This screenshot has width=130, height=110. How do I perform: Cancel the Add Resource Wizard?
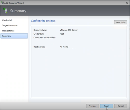[x=121, y=106]
